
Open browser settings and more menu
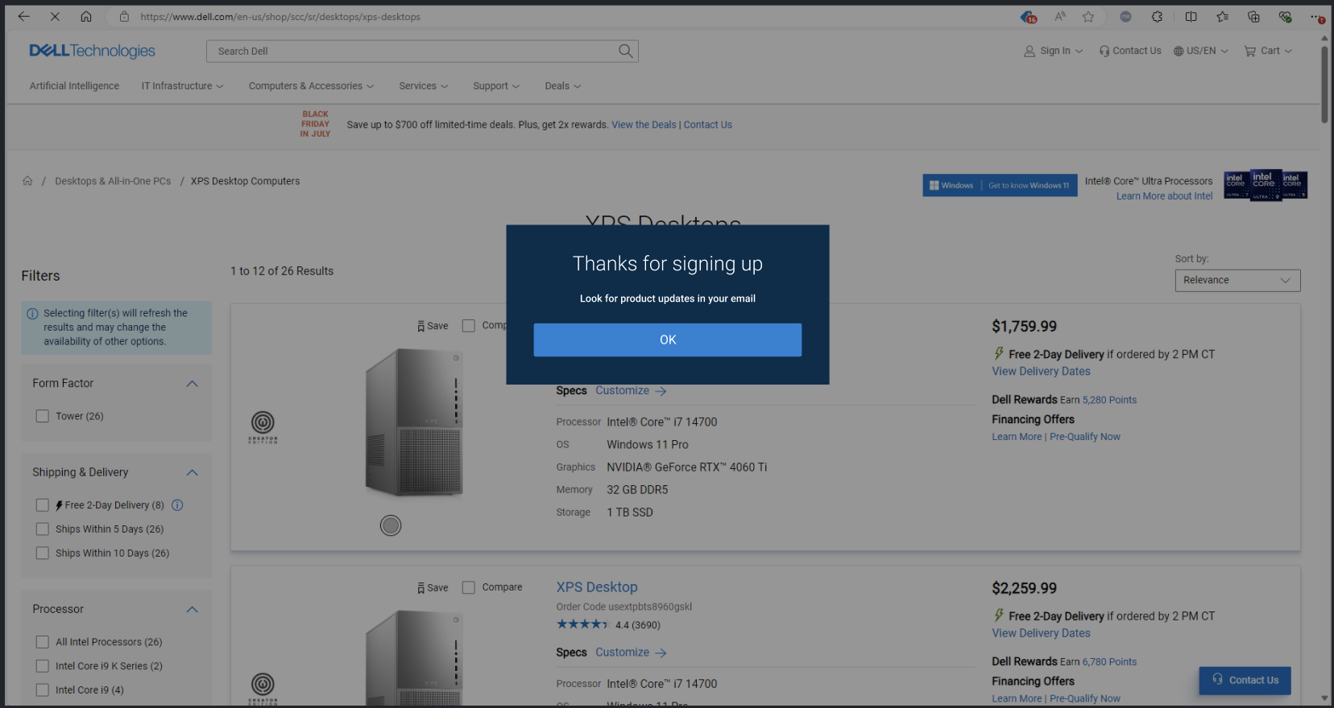(1317, 16)
